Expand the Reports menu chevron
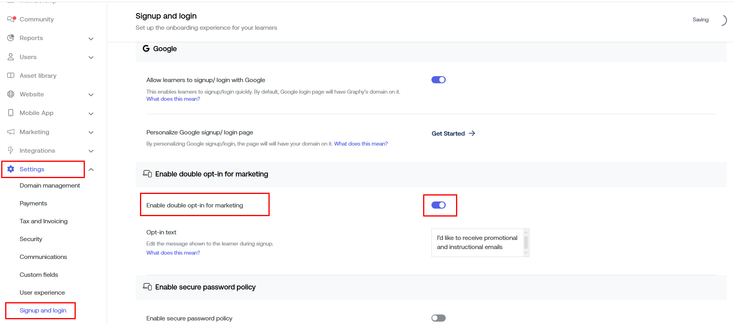 coord(91,38)
